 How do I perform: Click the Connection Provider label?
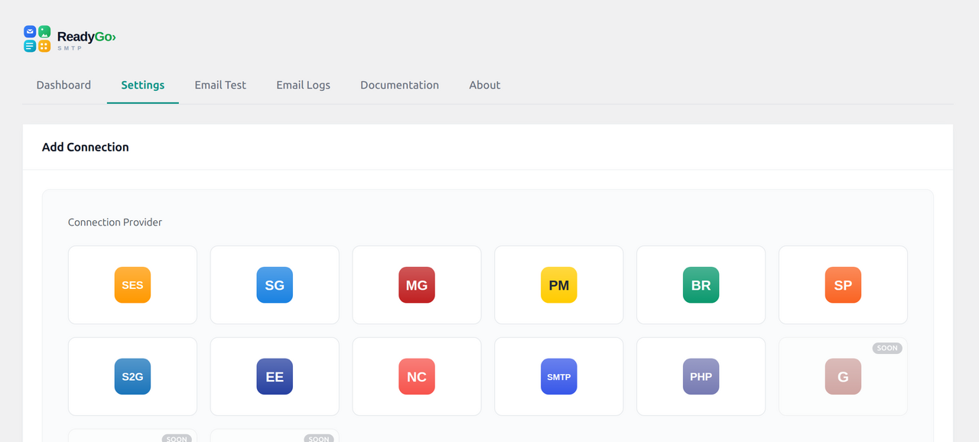click(x=115, y=223)
